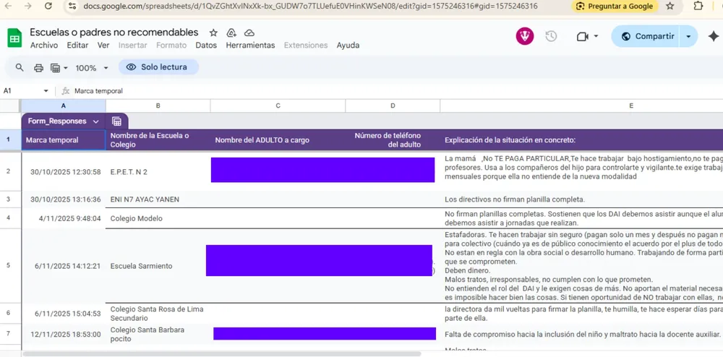Open the table options icon beside Form_Responses

pyautogui.click(x=116, y=121)
